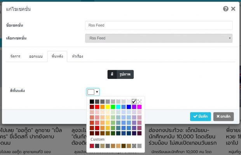Pick the dark brown swatch under Custom
The width and height of the screenshot is (241, 155).
click(x=124, y=146)
